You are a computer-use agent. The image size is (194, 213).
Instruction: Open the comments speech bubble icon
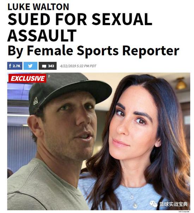[44, 66]
